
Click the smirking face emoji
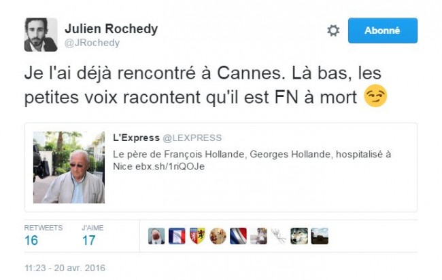point(375,96)
